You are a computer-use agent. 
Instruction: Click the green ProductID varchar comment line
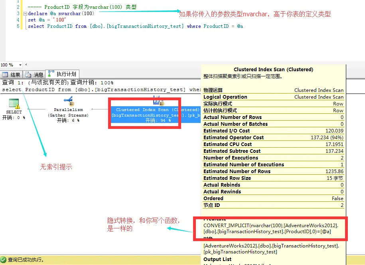82,7
